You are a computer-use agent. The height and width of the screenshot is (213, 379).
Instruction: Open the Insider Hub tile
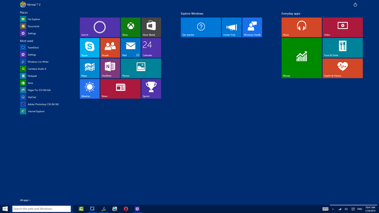(x=232, y=27)
